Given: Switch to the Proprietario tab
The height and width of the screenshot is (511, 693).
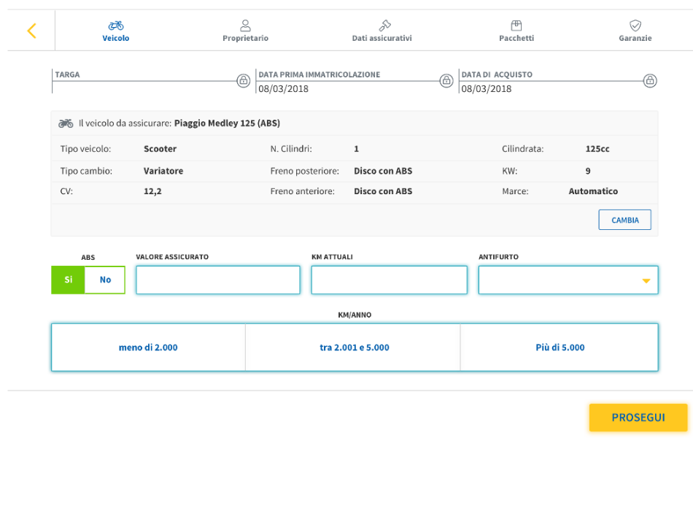Looking at the screenshot, I should 245,31.
